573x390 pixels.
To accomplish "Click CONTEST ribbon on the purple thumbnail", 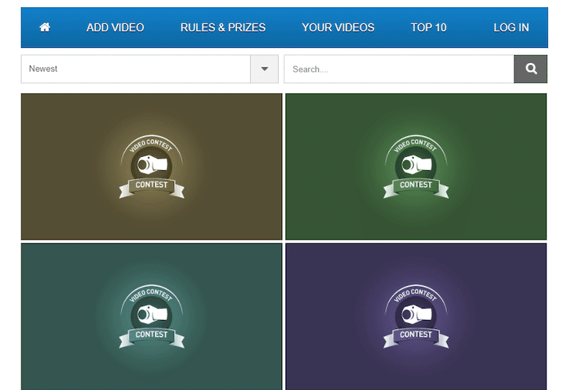I will (415, 335).
